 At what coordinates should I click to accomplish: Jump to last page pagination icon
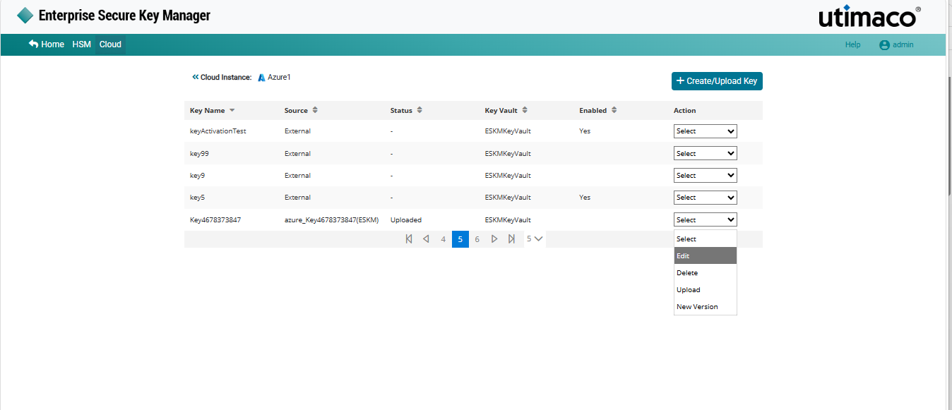click(x=511, y=239)
